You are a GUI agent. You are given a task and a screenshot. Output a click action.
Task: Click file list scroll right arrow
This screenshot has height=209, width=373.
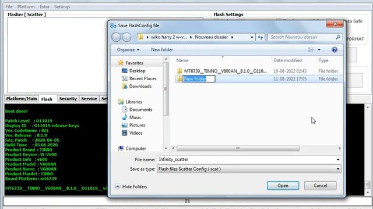point(340,149)
